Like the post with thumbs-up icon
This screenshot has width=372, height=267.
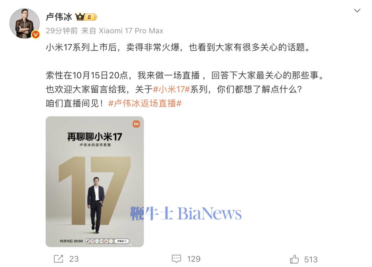coord(294,259)
